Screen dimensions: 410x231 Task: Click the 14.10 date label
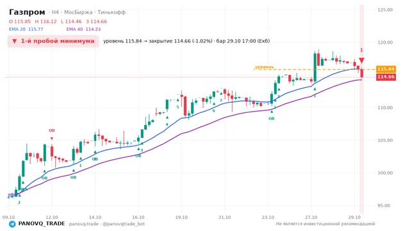point(95,217)
